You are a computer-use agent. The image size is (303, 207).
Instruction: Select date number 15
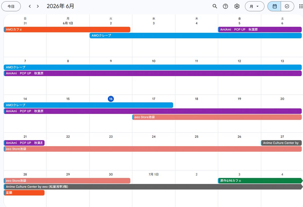tap(68, 99)
